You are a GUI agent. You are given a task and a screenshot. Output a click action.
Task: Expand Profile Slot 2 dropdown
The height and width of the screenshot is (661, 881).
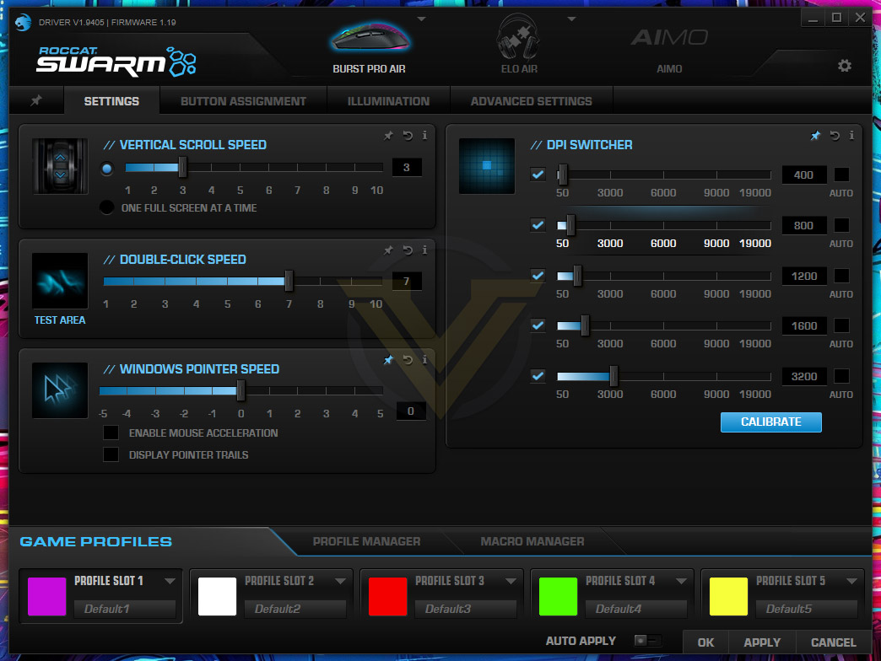click(340, 581)
